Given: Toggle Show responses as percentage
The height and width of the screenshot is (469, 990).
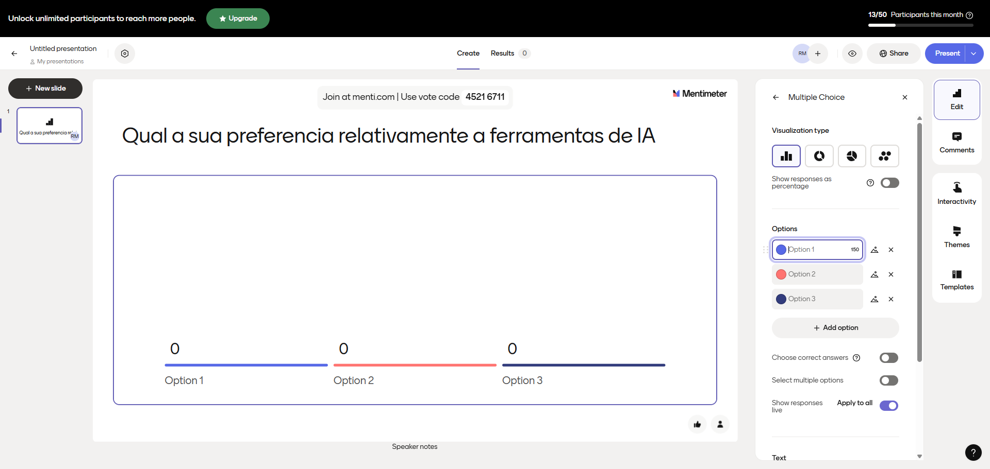Looking at the screenshot, I should pyautogui.click(x=889, y=183).
